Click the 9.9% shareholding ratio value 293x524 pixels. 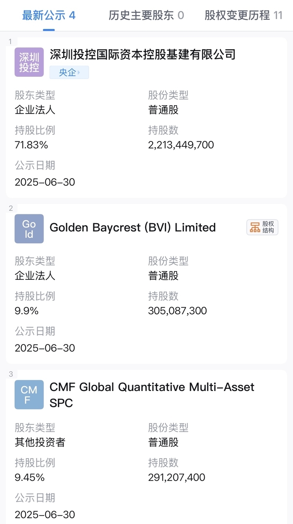(26, 311)
